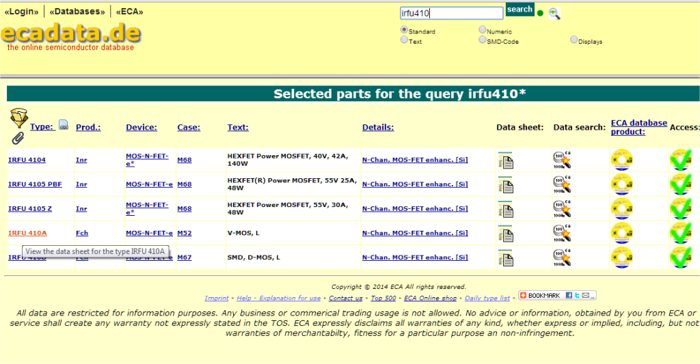This screenshot has height=364, width=700.
Task: Click the ECA database CD icon for IRFU 410A
Action: tap(622, 234)
